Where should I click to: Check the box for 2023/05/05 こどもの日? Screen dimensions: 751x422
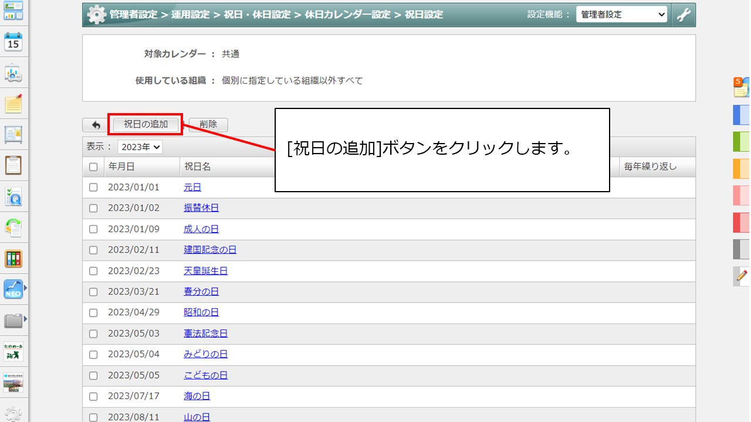coord(93,375)
